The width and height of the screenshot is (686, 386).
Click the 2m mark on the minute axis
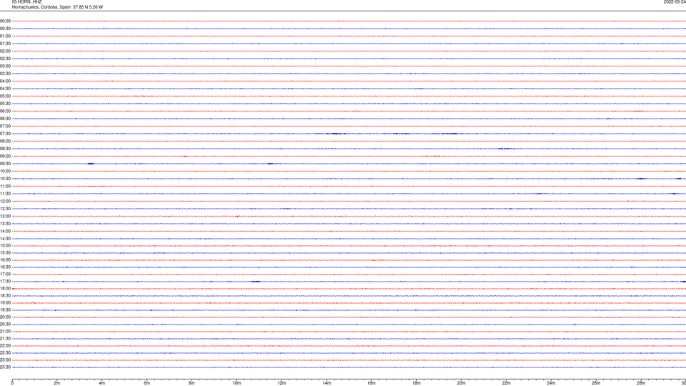(x=57, y=383)
